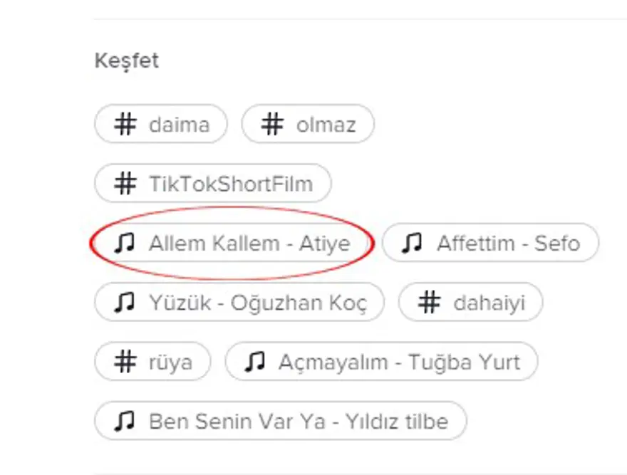Open the olmaz hashtag text link
Viewport: 627px width, 475px height.
(x=326, y=125)
